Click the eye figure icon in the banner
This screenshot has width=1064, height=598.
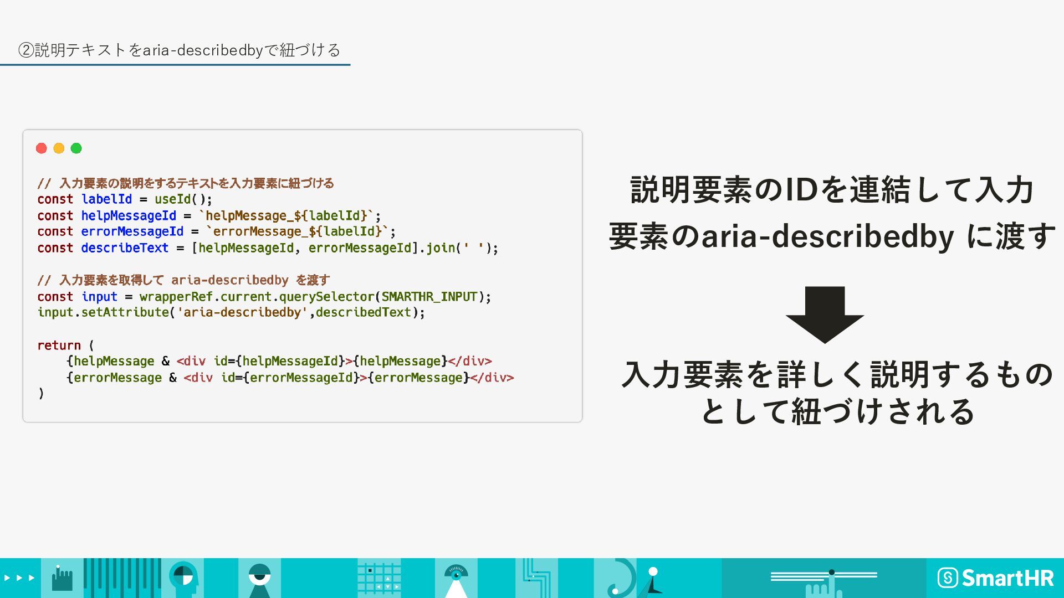[259, 578]
